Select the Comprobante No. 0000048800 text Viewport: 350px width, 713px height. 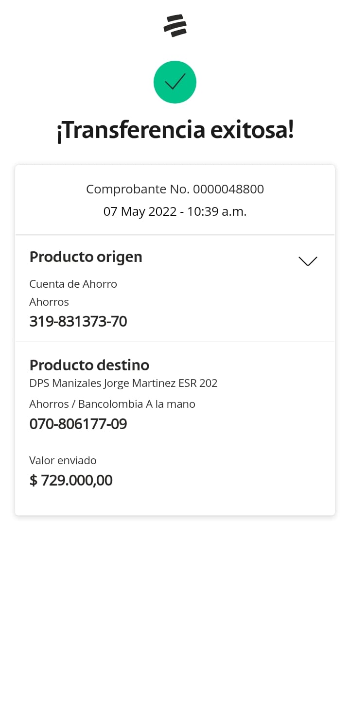[x=175, y=189]
